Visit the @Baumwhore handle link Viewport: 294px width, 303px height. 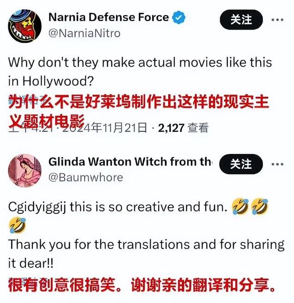(86, 178)
